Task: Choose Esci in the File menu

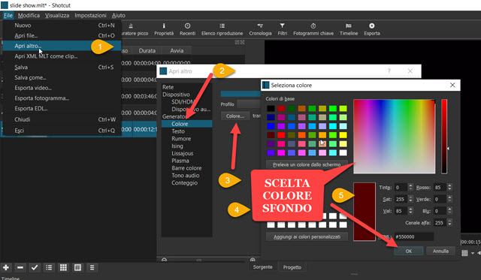Action: [x=62, y=131]
